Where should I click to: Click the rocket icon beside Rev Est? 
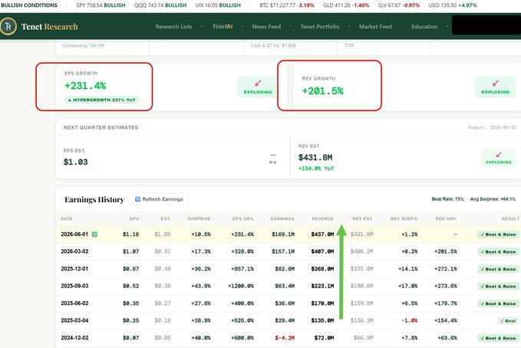pos(499,155)
